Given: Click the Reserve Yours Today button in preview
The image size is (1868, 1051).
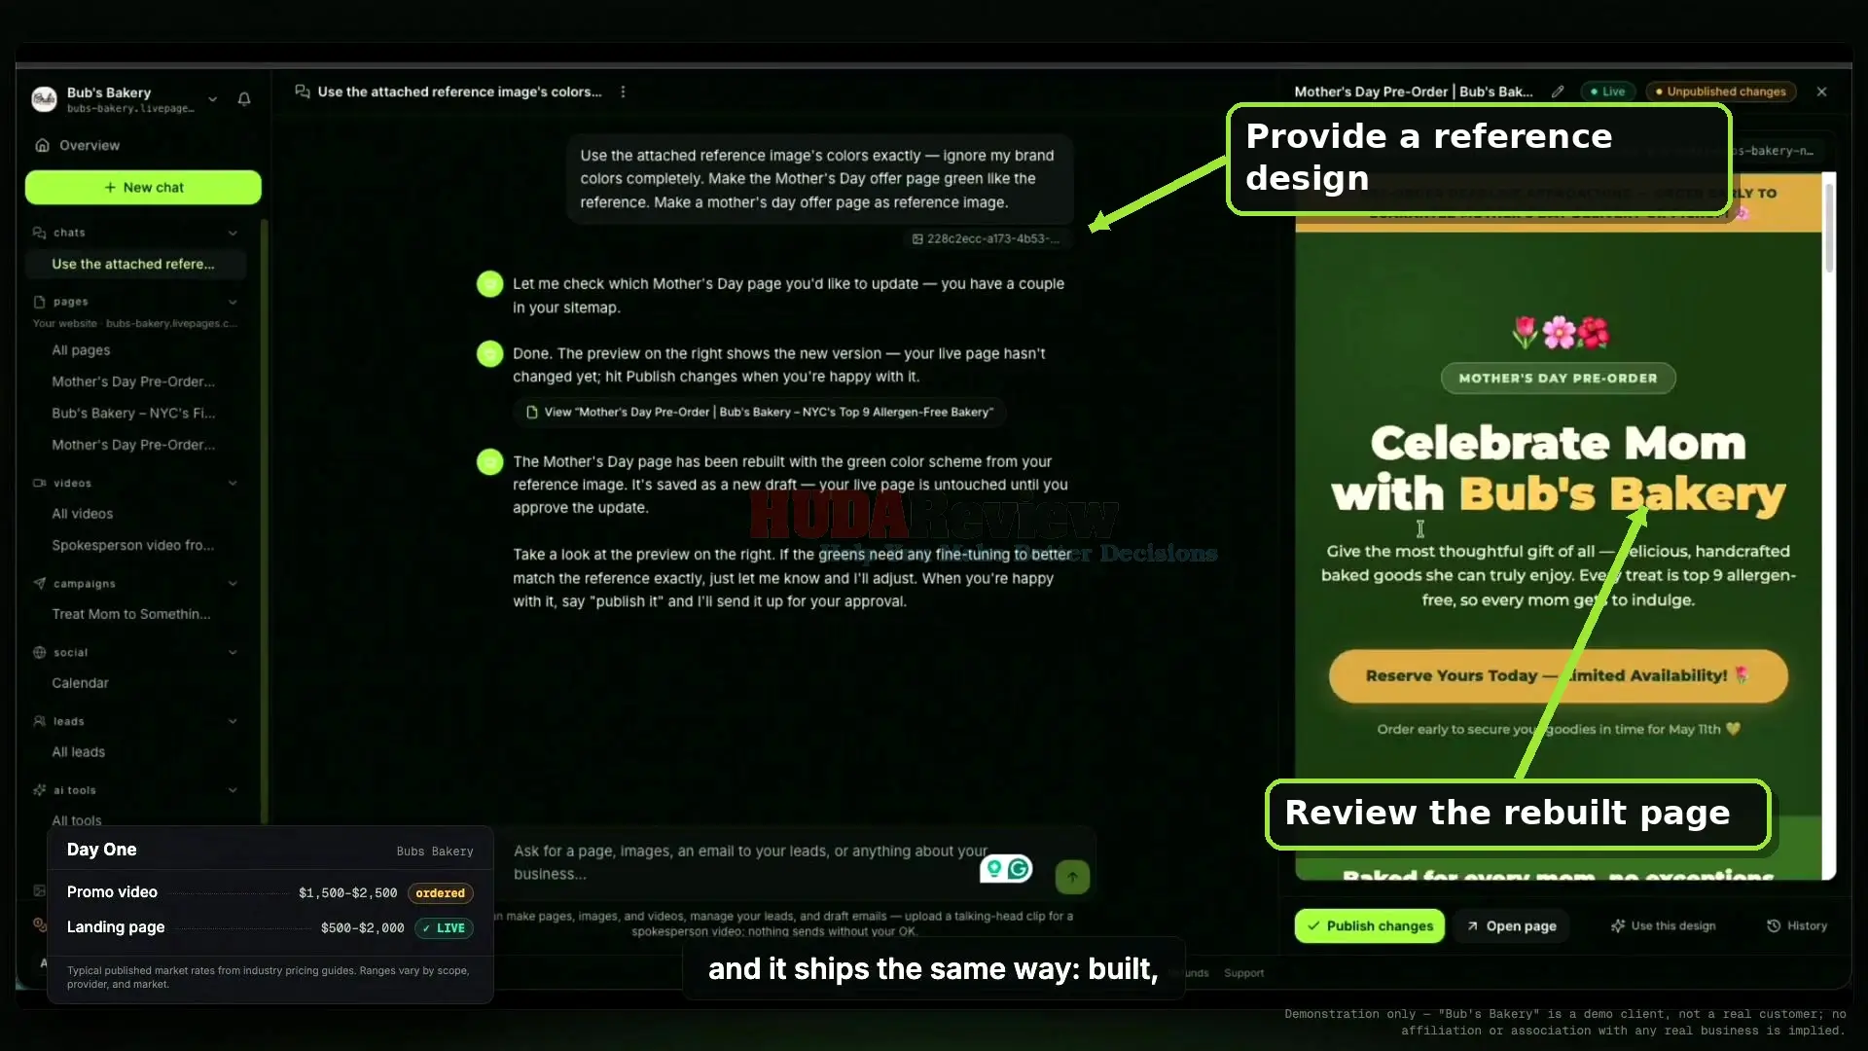Looking at the screenshot, I should point(1558,675).
